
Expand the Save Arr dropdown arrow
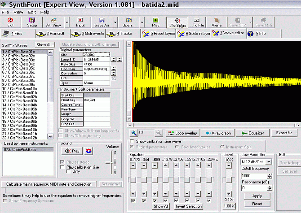[x=115, y=22]
